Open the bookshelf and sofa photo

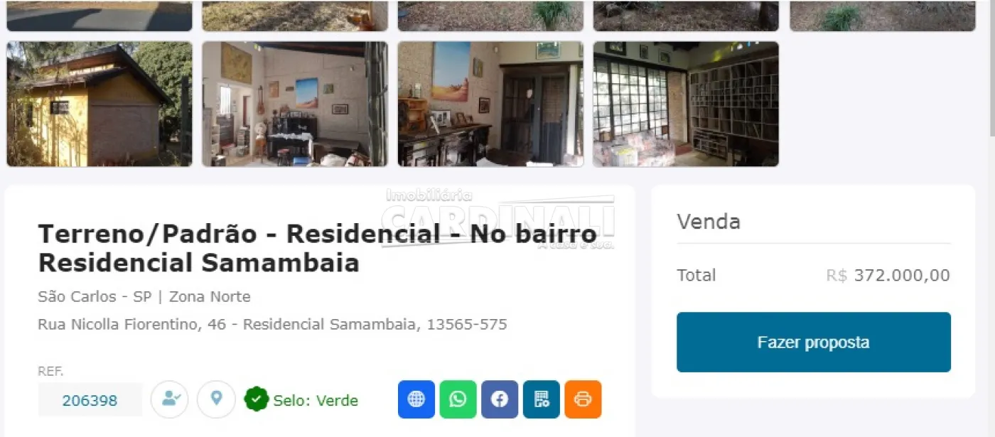tap(686, 104)
